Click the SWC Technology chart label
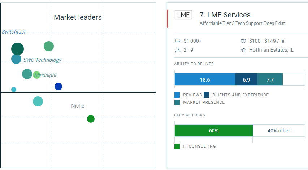Image resolution: width=308 pixels, height=170 pixels. 42,60
